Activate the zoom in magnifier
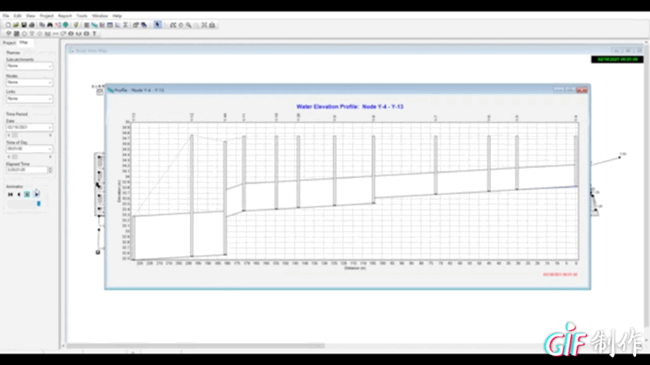This screenshot has width=650, height=365. (x=189, y=25)
